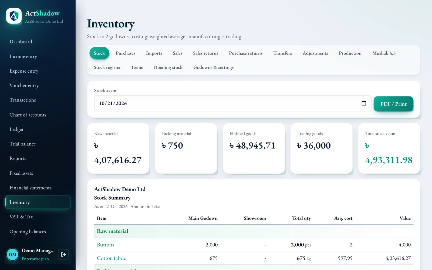
Task: Select the Sales tab
Action: coord(177,53)
